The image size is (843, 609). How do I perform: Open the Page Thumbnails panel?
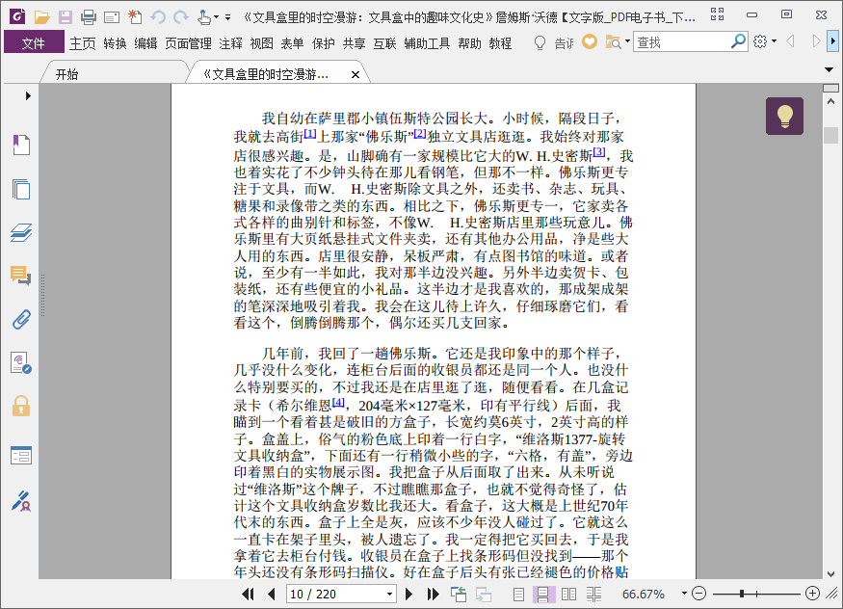tap(21, 189)
